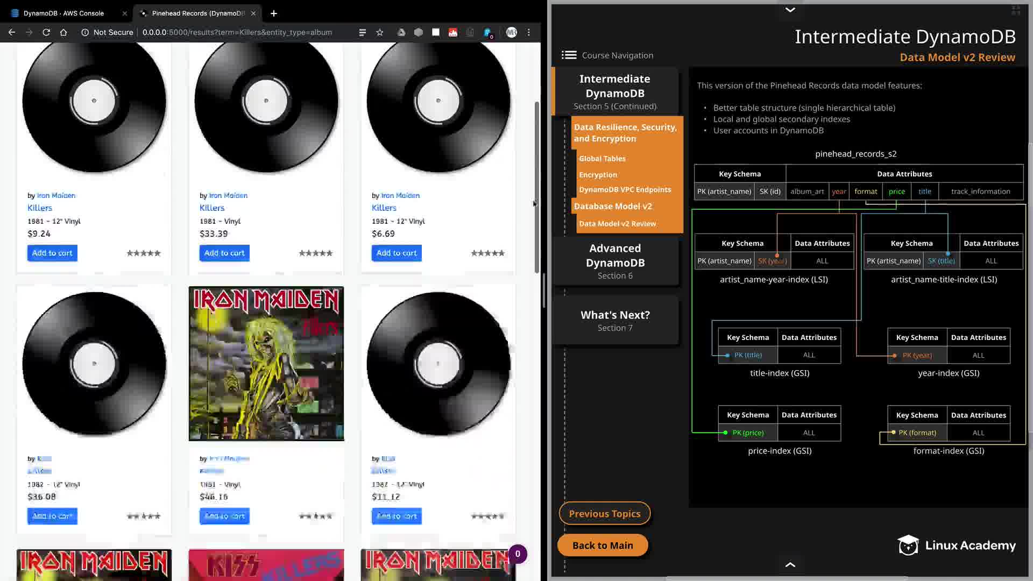Open the reader mode icon in address bar

tap(363, 32)
